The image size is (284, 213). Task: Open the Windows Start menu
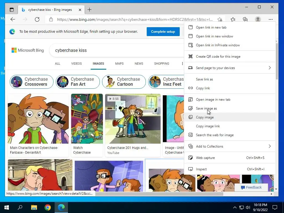click(x=7, y=207)
